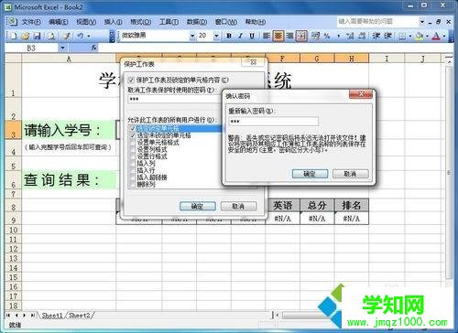Open the 视图(V) menu

coord(86,22)
